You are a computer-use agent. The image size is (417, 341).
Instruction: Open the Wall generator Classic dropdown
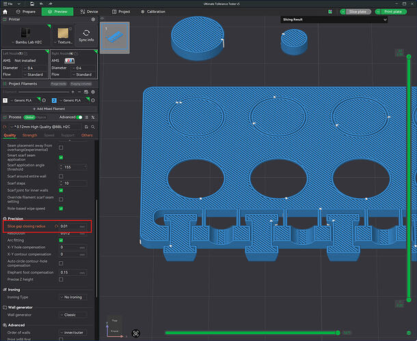click(x=73, y=314)
